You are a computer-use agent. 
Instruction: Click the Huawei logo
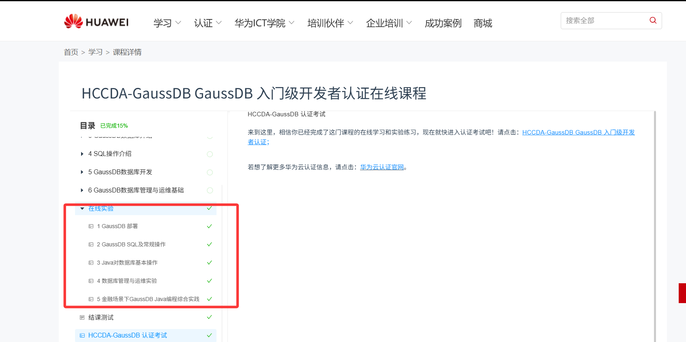pyautogui.click(x=96, y=21)
